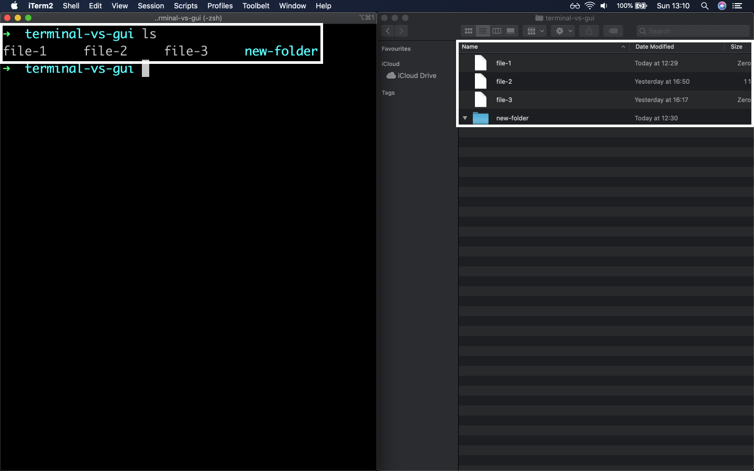The height and width of the screenshot is (471, 754).
Task: Switch Finder to column view
Action: click(x=497, y=31)
